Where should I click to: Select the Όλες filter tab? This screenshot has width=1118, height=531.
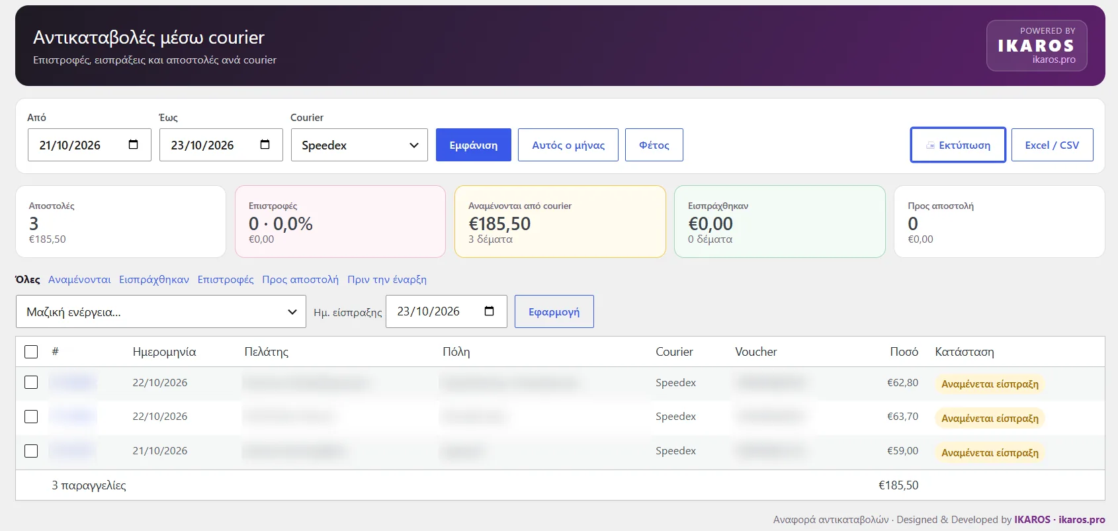tap(28, 280)
